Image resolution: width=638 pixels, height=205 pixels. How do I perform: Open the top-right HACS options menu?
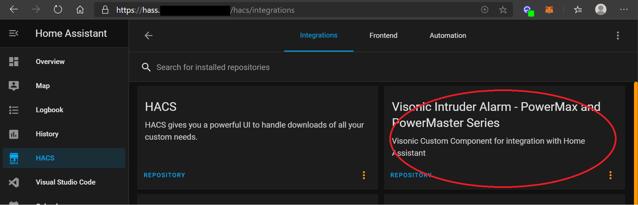(618, 36)
